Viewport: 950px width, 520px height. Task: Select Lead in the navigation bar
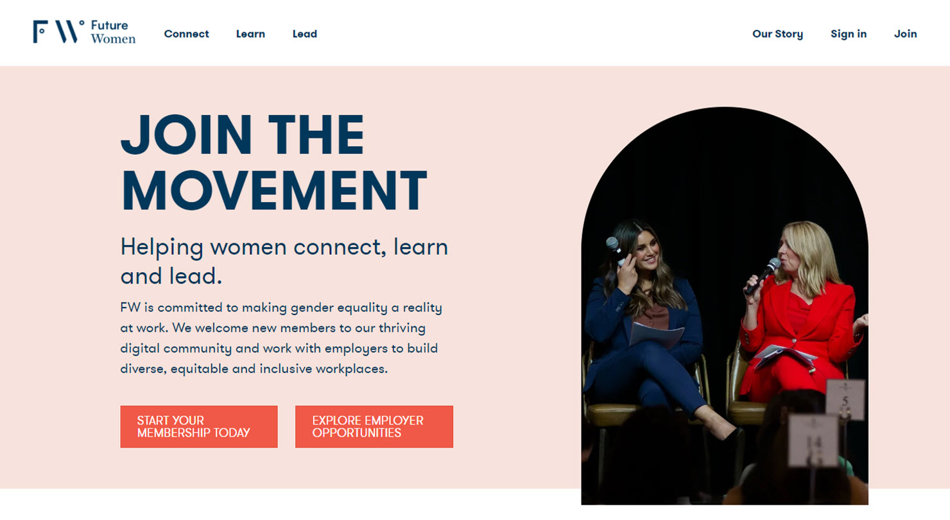click(305, 34)
